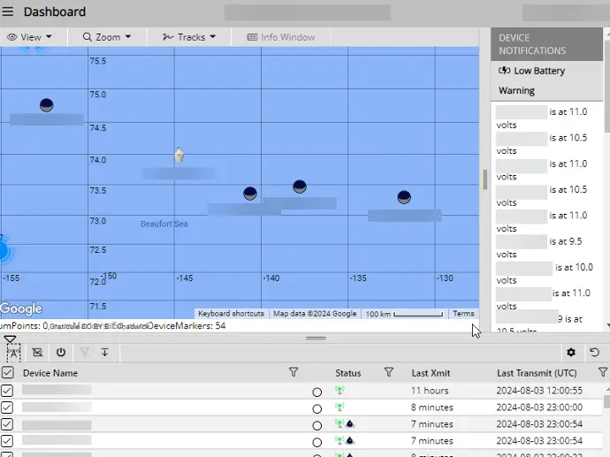610x457 pixels.
Task: Click the horizontal splitter handle above grid
Action: [x=316, y=338]
